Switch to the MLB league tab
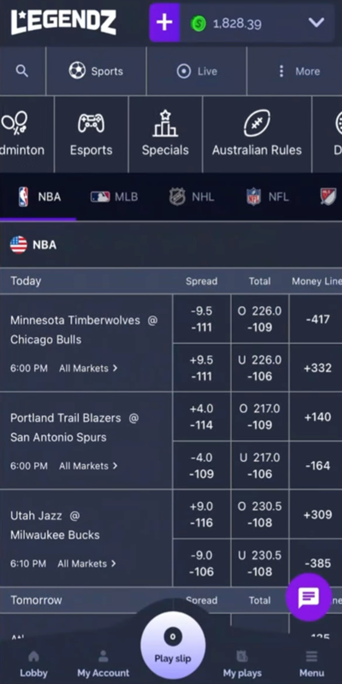342x684 pixels. pyautogui.click(x=114, y=197)
